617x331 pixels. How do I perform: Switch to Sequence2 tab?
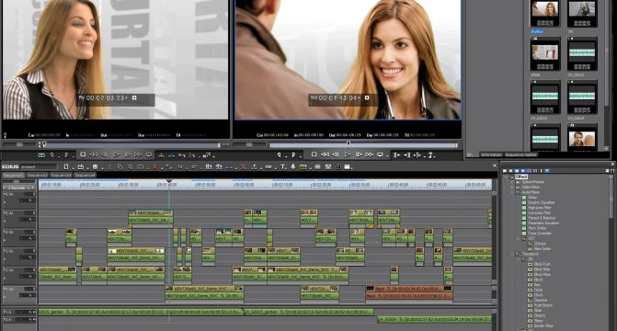pos(37,175)
